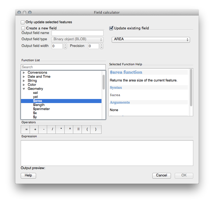Click the string concatenation || operator
Viewport: 214px width, 205px height.
pos(78,129)
